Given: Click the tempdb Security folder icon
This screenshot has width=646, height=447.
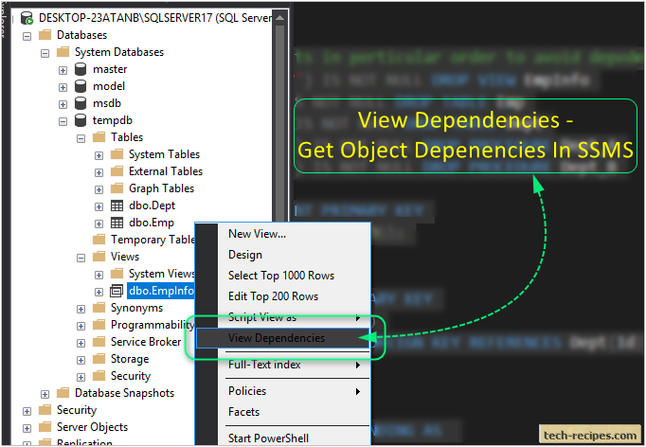Looking at the screenshot, I should tap(99, 376).
